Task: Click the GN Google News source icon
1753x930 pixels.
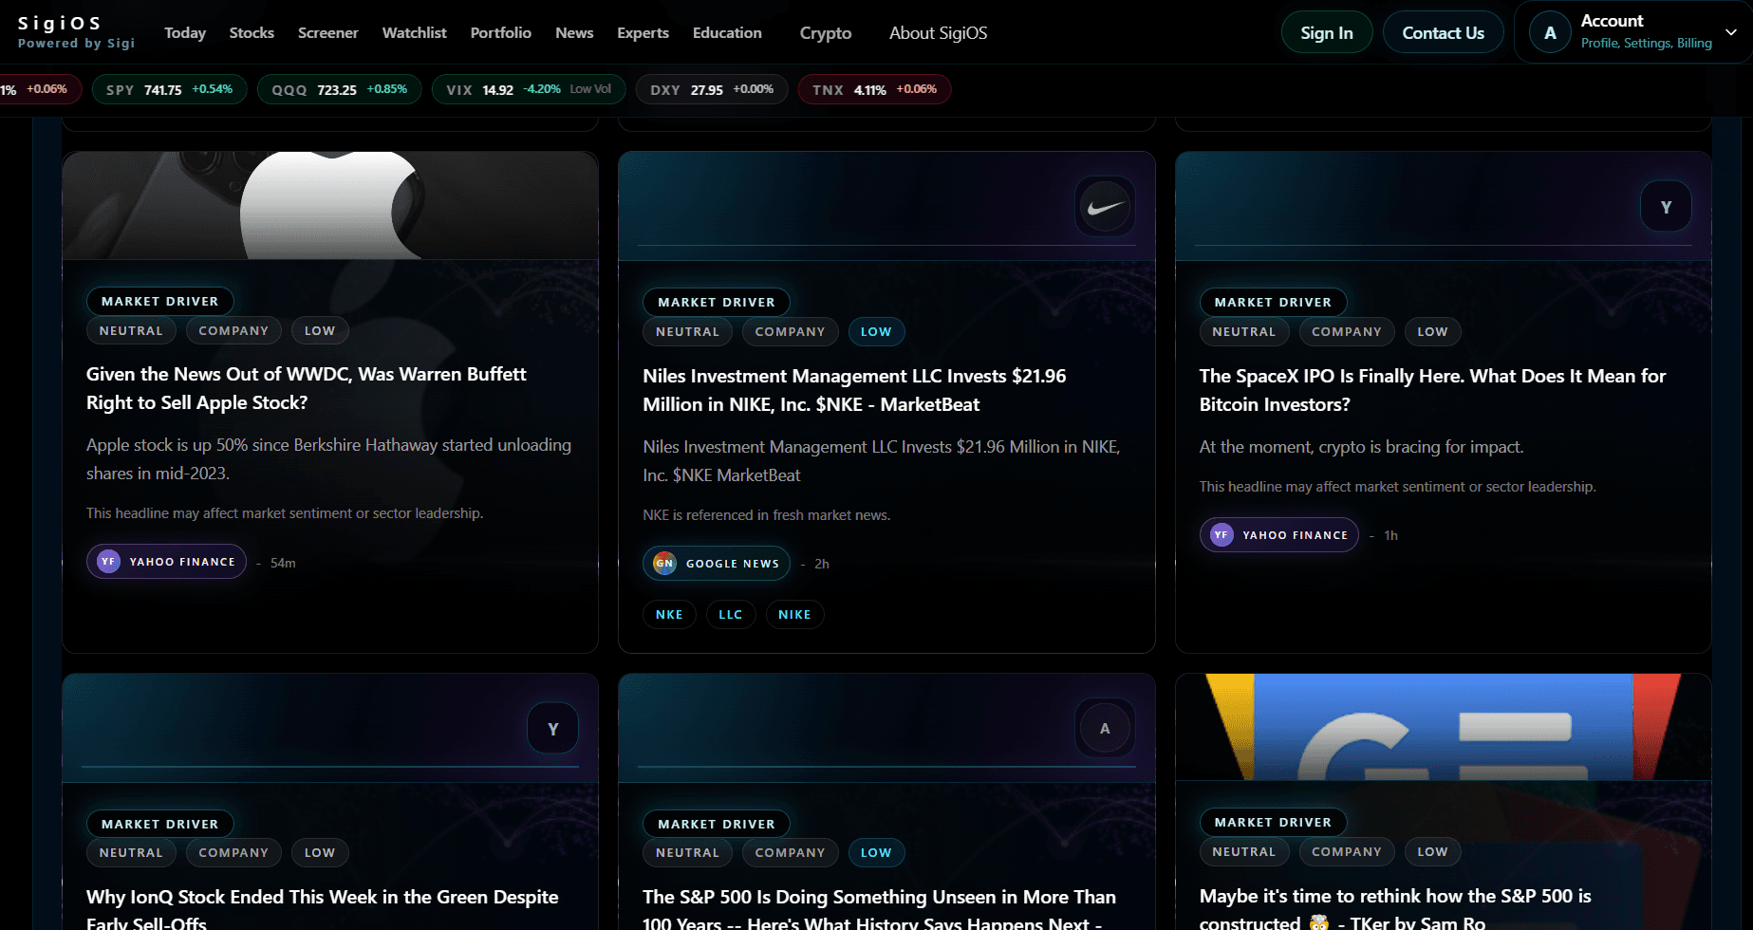Action: 664,564
